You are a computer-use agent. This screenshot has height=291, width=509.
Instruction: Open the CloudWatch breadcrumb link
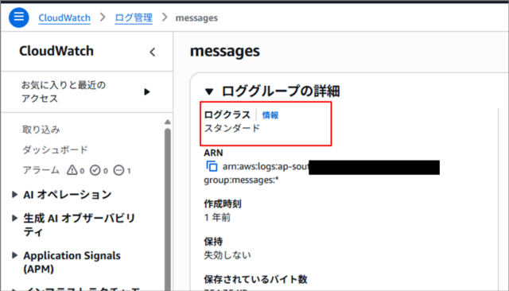coord(64,17)
